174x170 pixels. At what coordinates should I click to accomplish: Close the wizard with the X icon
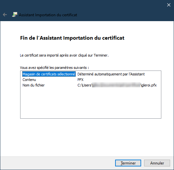pos(169,5)
